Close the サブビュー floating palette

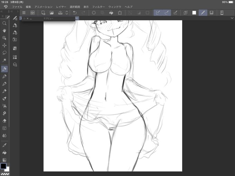[x=28, y=18]
